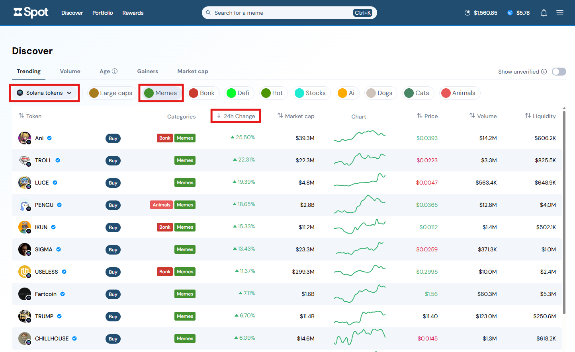Click the IKUN token avatar
This screenshot has width=575, height=352.
25,227
